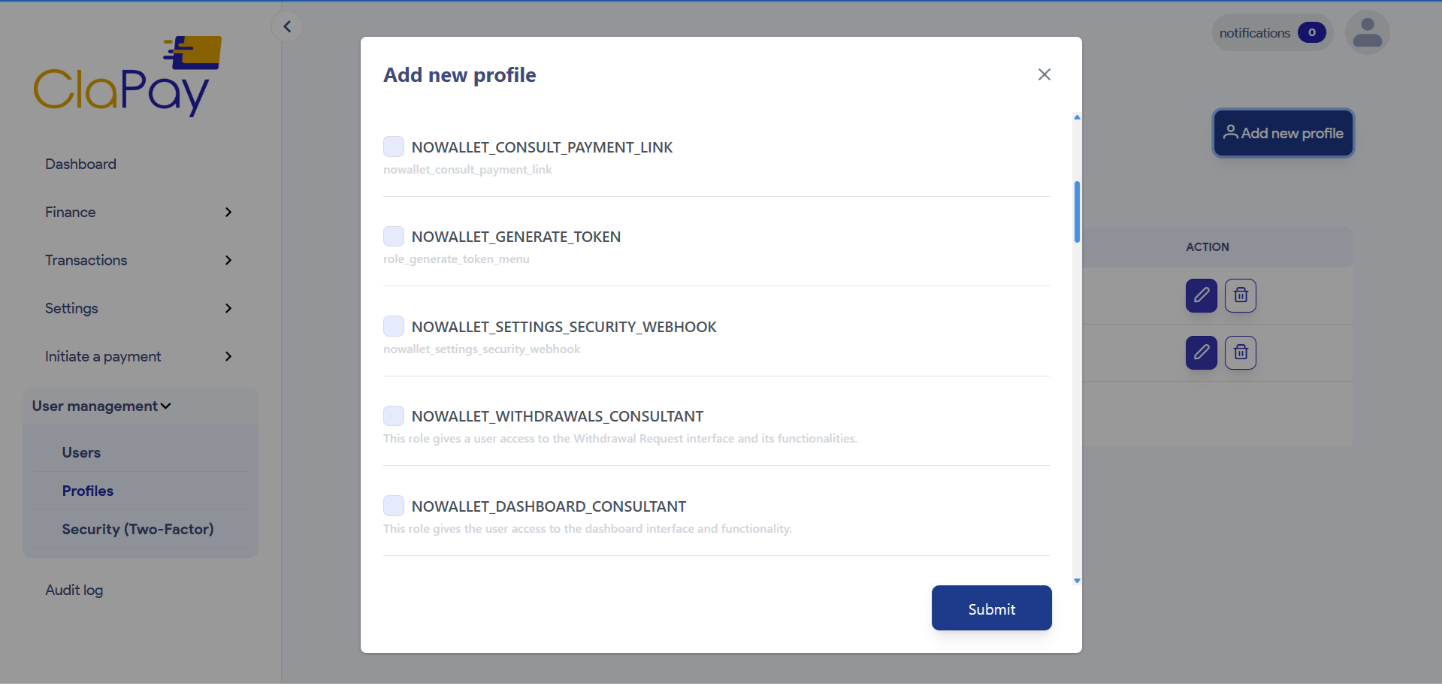Check the NOWALLET_WITHDRAWALS_CONSULTANT role

(x=393, y=415)
